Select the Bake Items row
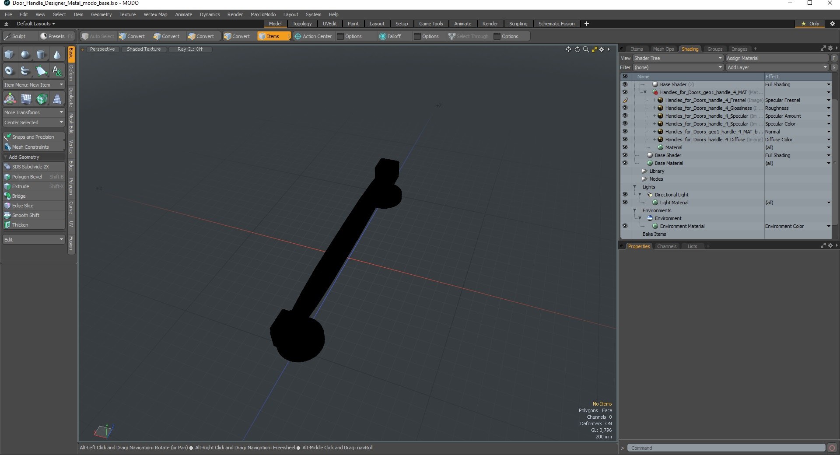The height and width of the screenshot is (455, 840). 654,234
